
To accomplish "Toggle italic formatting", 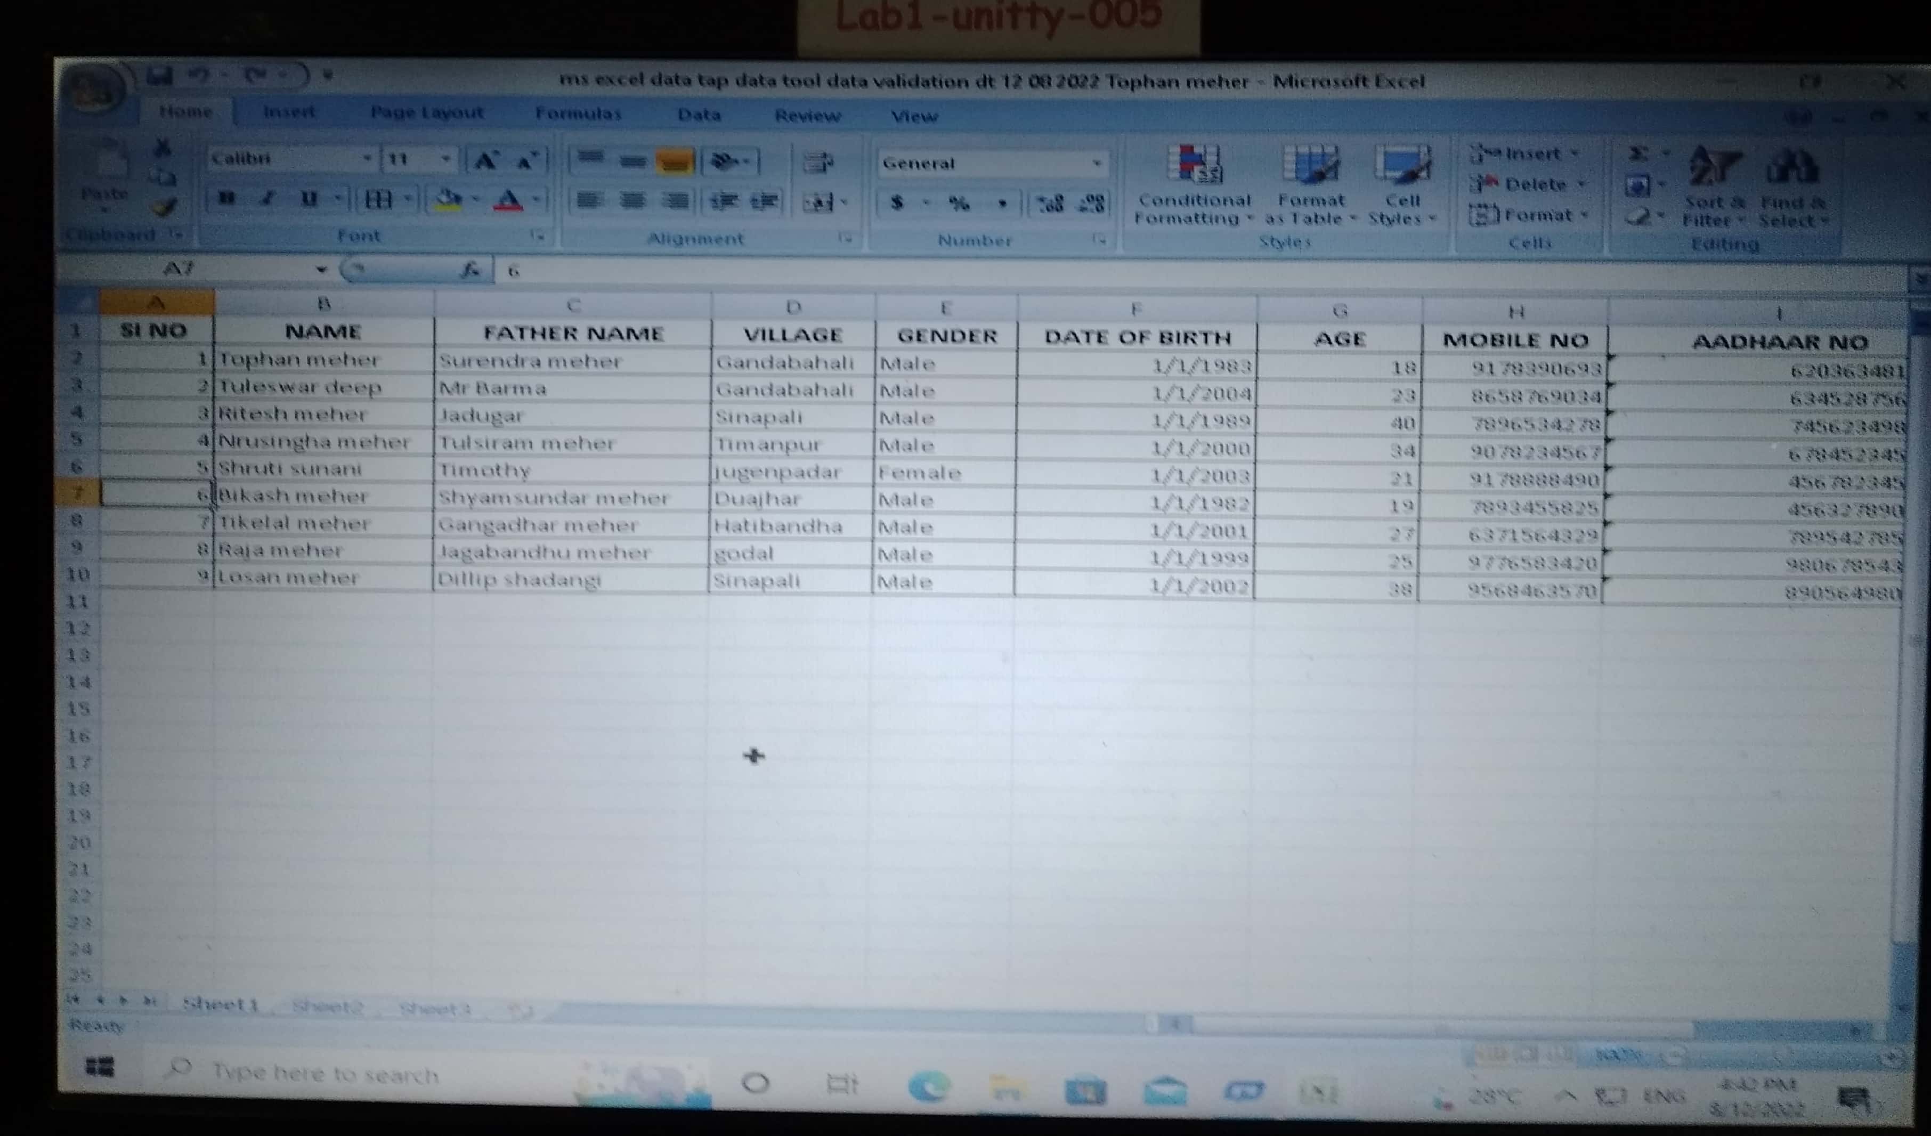I will [266, 199].
